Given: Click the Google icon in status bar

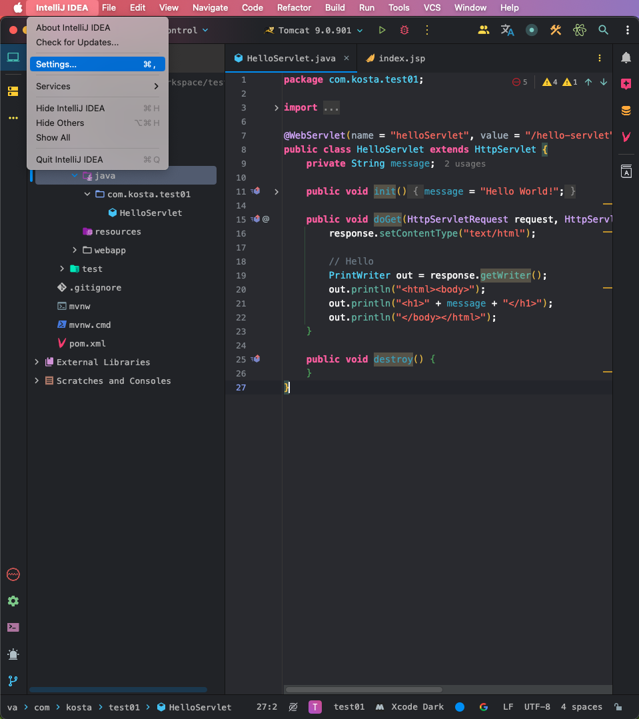Looking at the screenshot, I should pyautogui.click(x=484, y=707).
